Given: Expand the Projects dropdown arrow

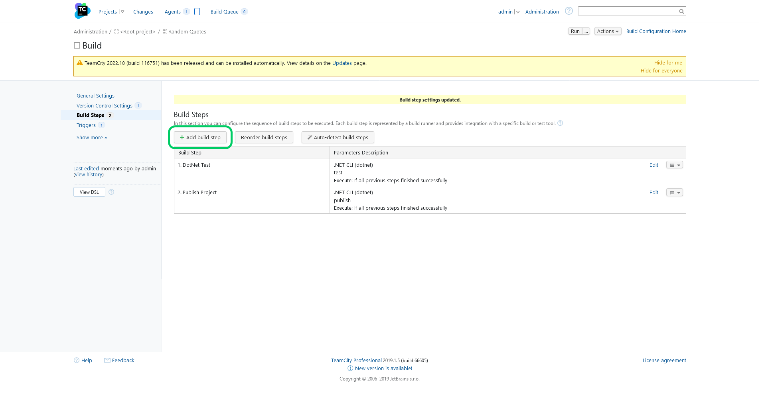Looking at the screenshot, I should [122, 12].
